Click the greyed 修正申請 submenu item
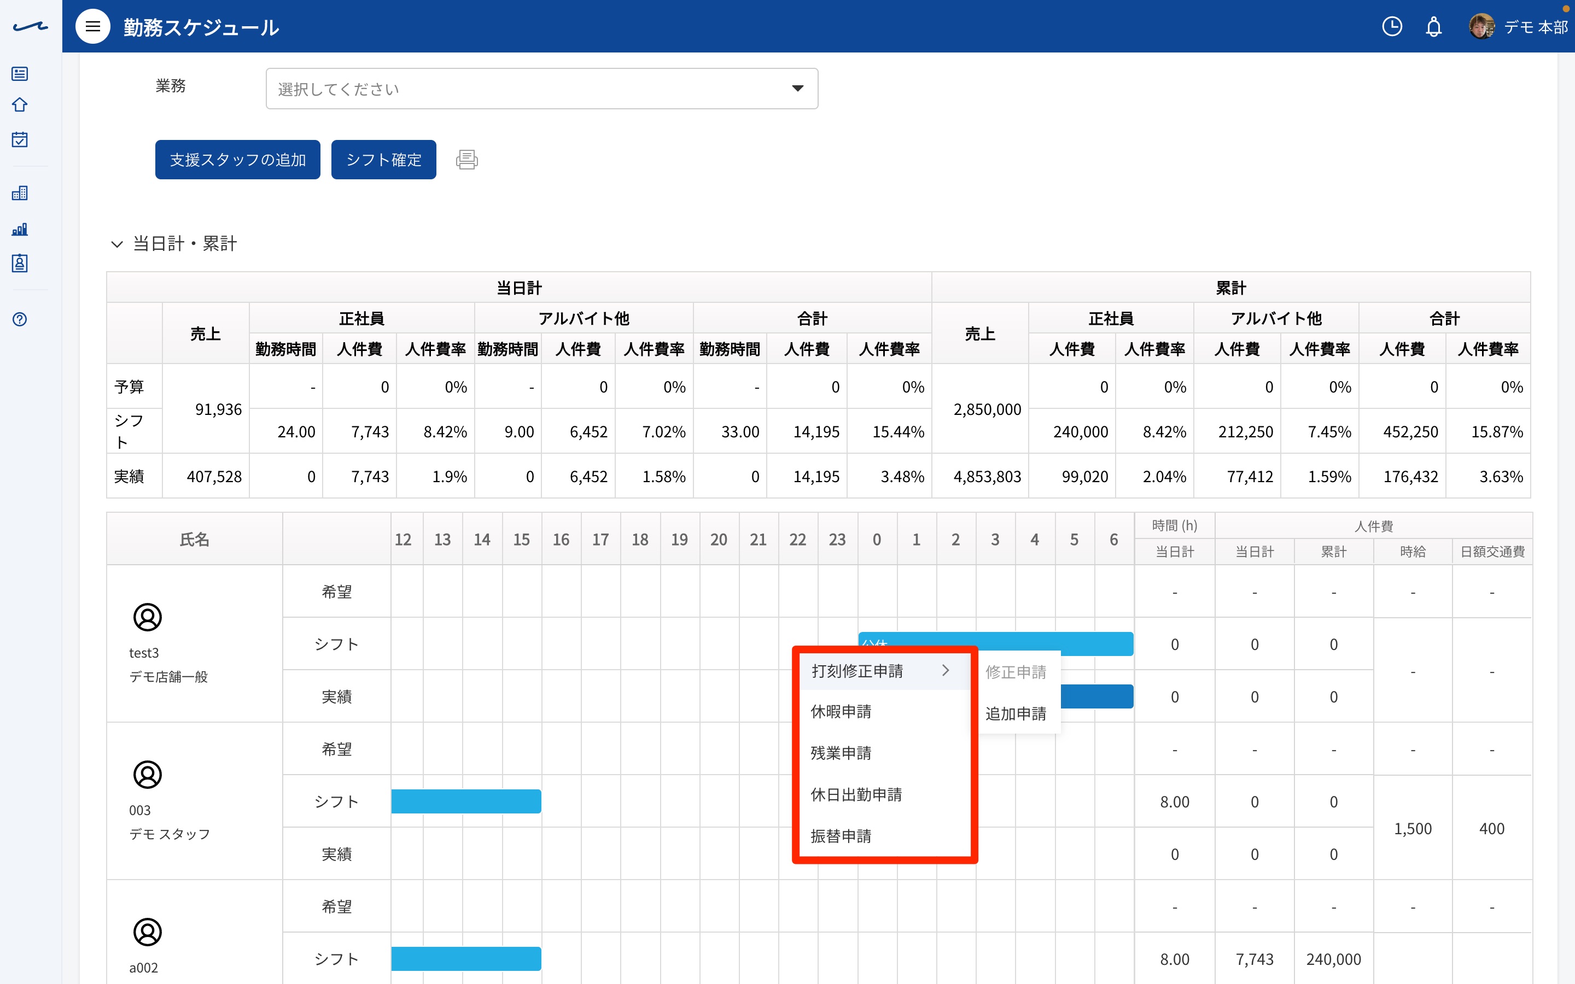The height and width of the screenshot is (984, 1575). [x=1016, y=672]
